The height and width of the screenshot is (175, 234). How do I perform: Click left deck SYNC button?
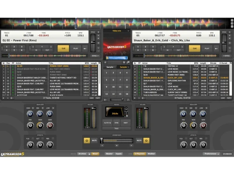point(95,56)
